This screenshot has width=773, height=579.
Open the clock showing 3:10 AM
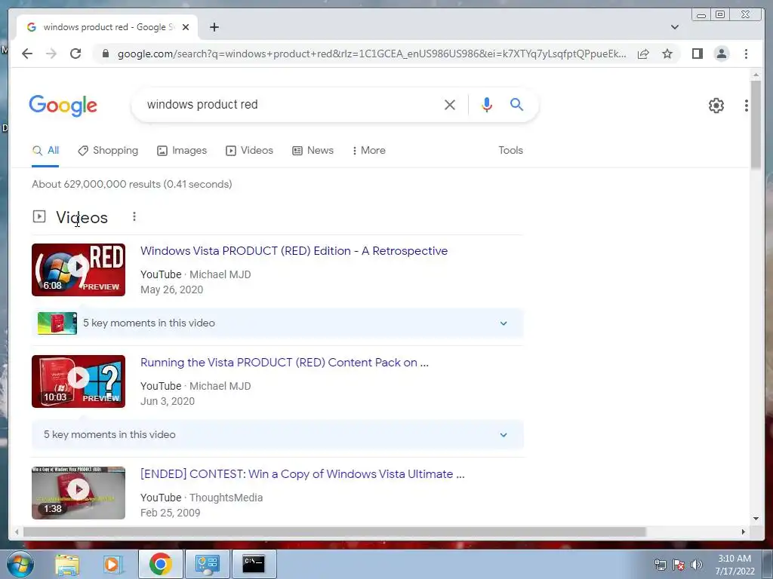point(735,565)
